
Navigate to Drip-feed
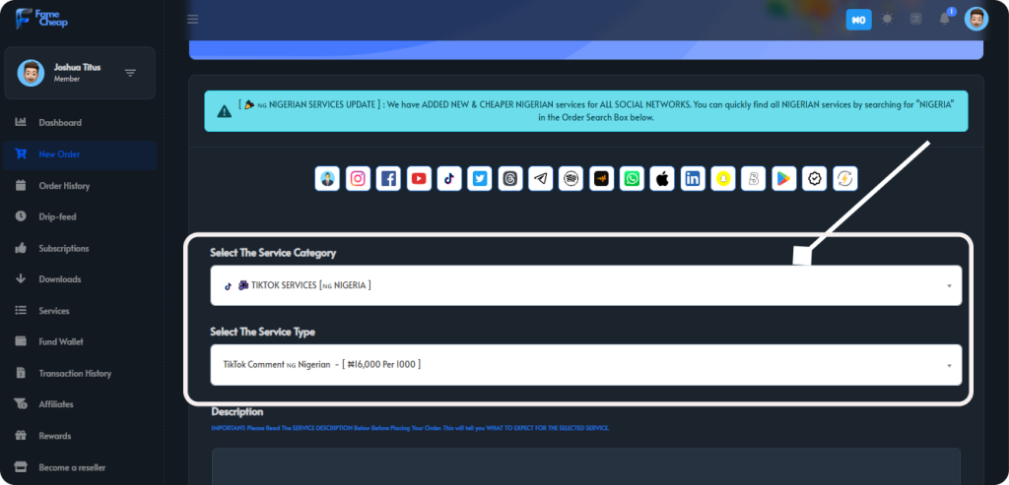tap(80, 217)
